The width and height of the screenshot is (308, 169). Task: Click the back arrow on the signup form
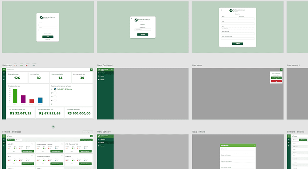click(x=221, y=10)
